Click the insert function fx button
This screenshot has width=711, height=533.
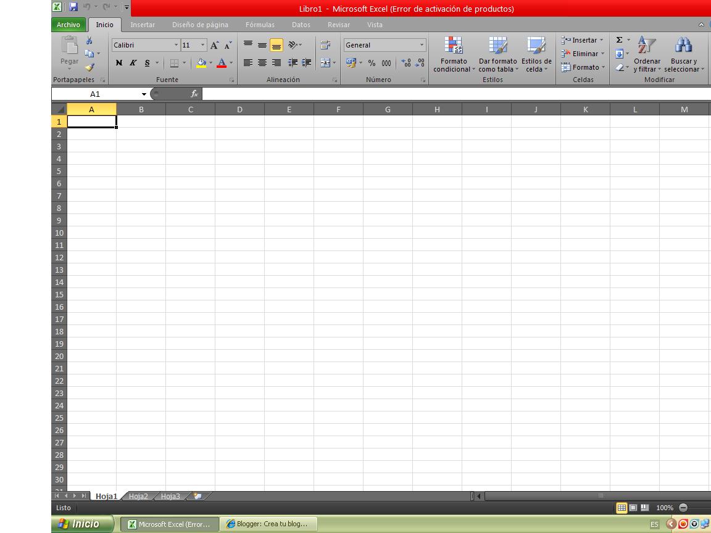[x=194, y=94]
